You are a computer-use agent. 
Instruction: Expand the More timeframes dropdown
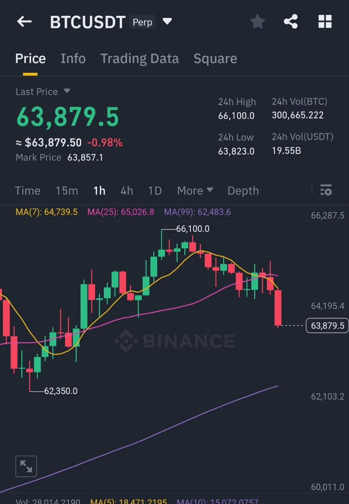[195, 191]
